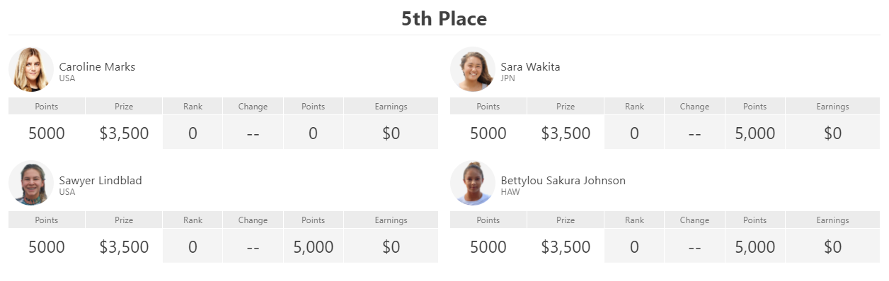Image resolution: width=889 pixels, height=281 pixels.
Task: Open Bettylou Sakura Johnson's avatar
Action: (473, 183)
